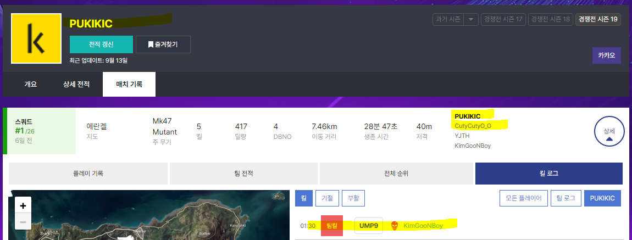Collapse match details with the 상세 circle button
Screen dimensions: 632x240
coord(609,132)
